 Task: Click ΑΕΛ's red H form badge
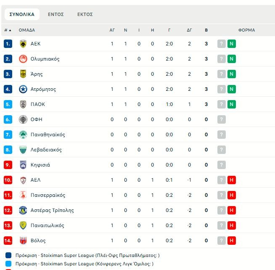[231, 180]
